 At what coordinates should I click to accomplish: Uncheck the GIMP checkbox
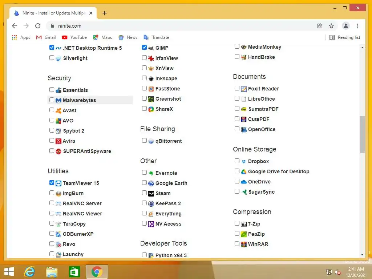[144, 48]
